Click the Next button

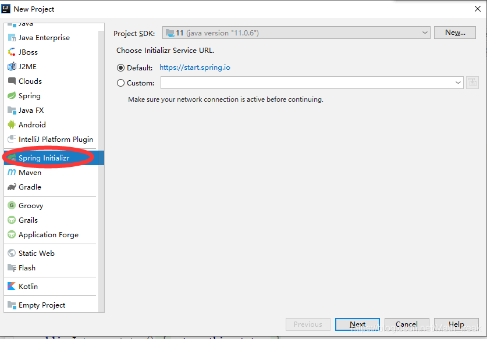tap(357, 324)
